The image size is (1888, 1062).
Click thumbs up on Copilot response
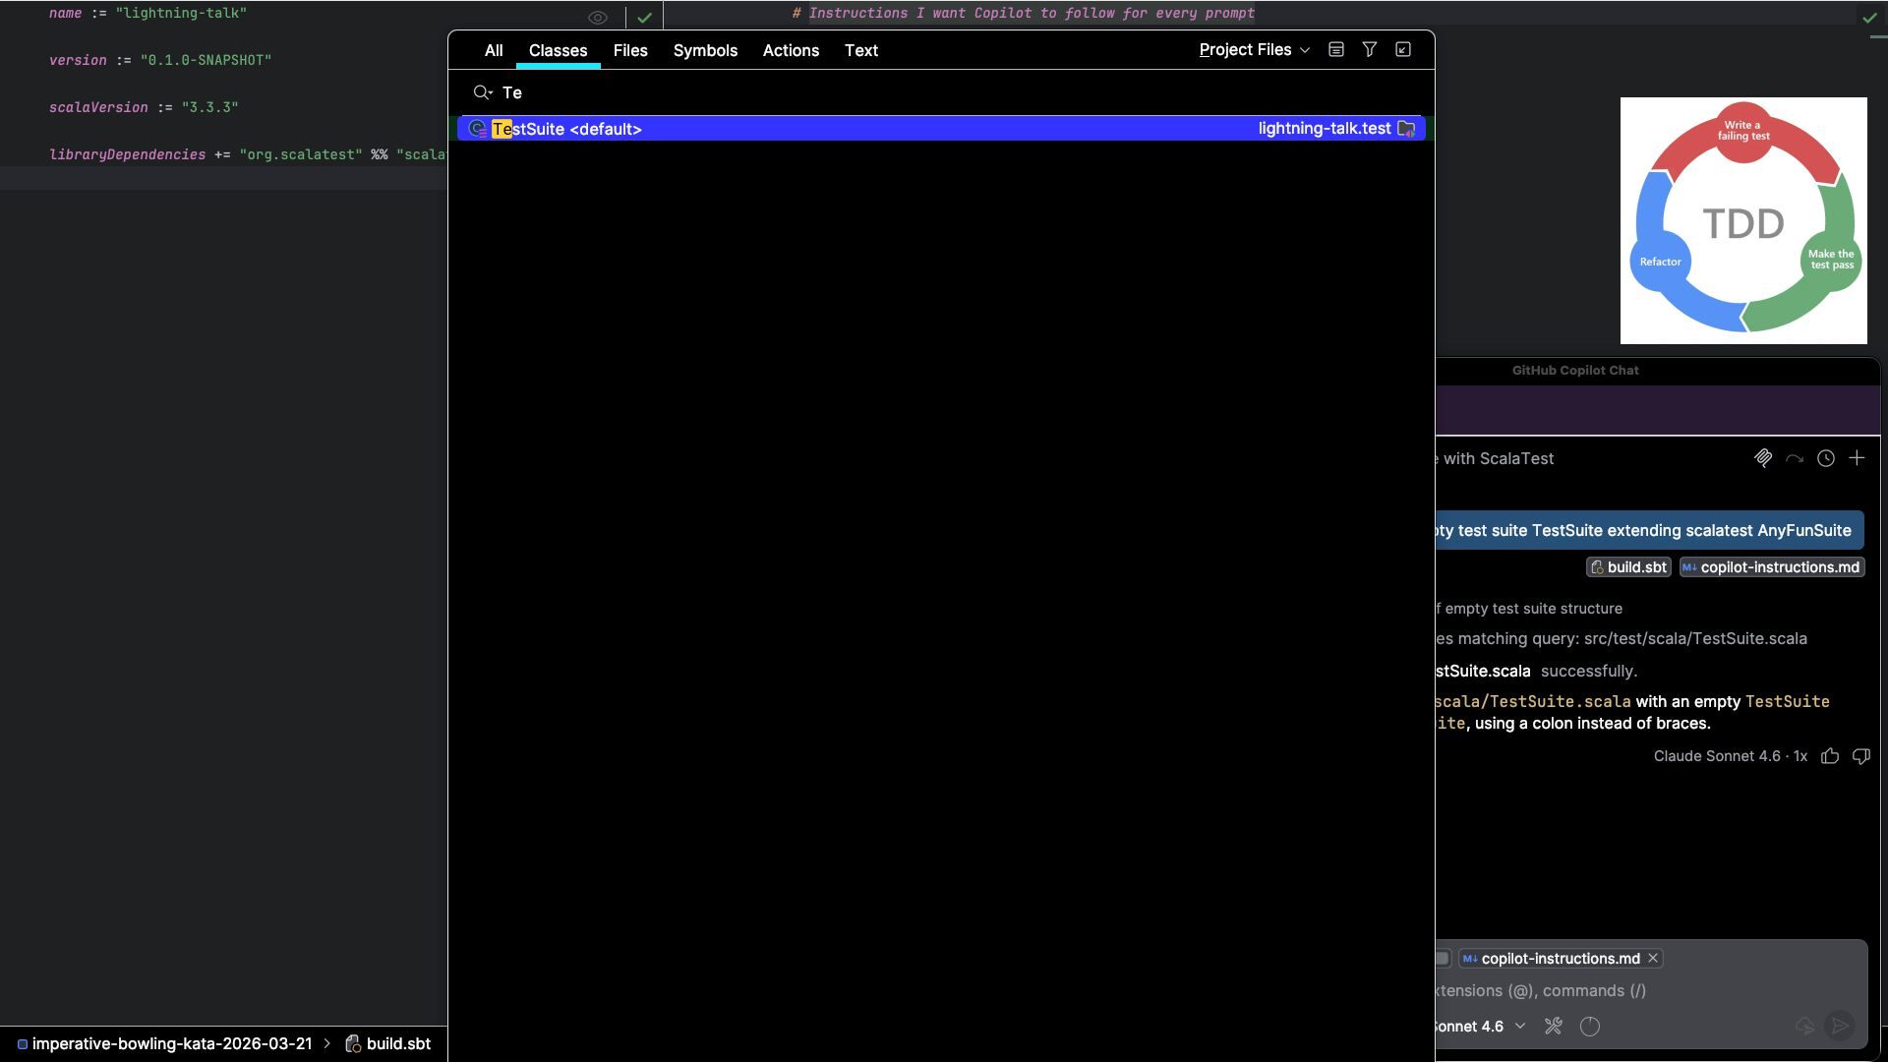(1830, 756)
